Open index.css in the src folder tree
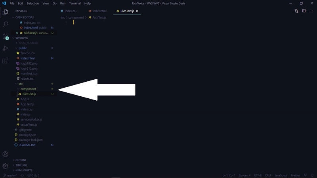The height and width of the screenshot is (178, 317). 27,109
